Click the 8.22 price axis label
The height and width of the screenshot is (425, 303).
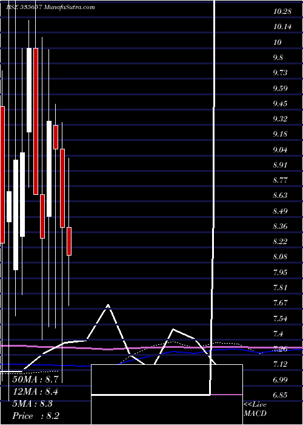(x=280, y=241)
